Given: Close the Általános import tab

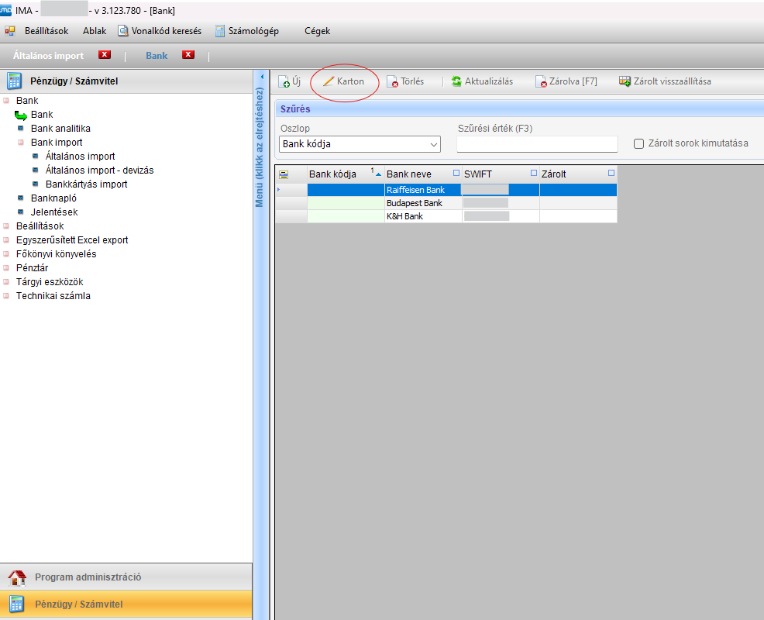Looking at the screenshot, I should click(x=105, y=55).
